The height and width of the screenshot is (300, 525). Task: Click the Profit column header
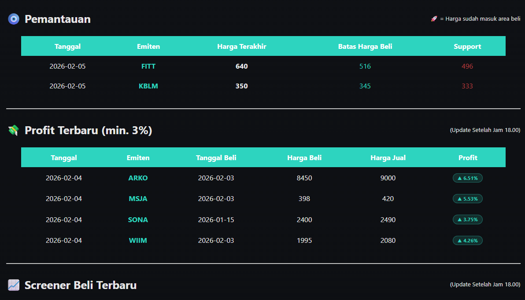point(468,158)
